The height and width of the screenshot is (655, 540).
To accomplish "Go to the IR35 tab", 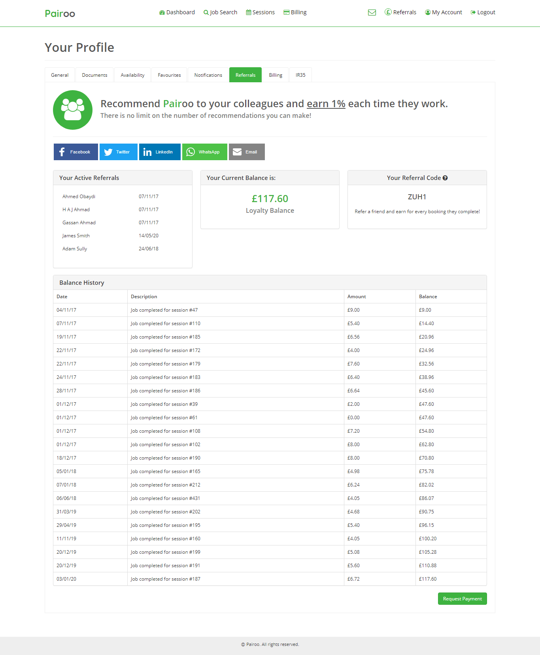I will [x=300, y=75].
